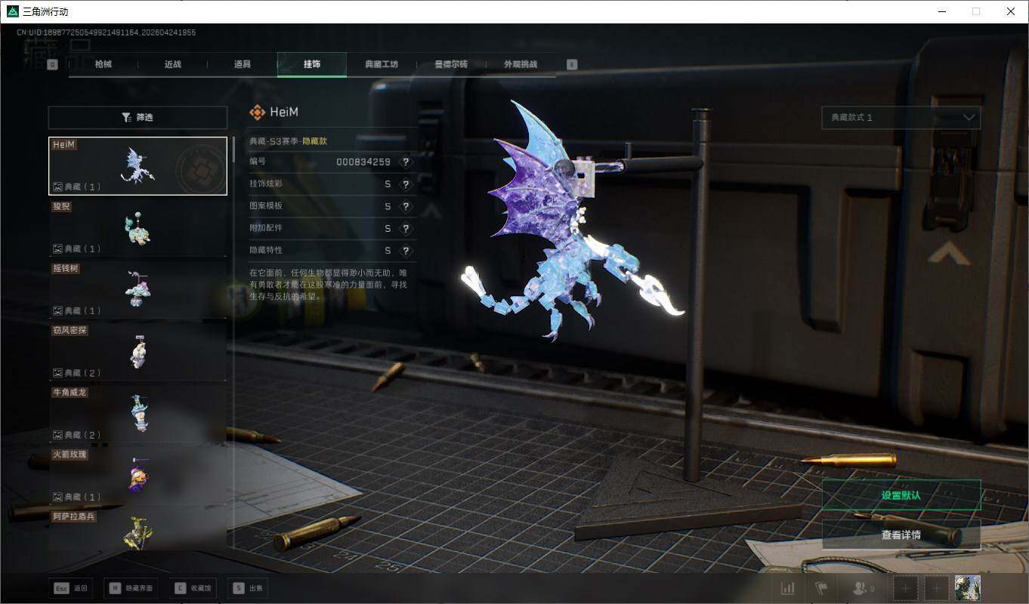Click the serial number 000834259

coord(363,162)
